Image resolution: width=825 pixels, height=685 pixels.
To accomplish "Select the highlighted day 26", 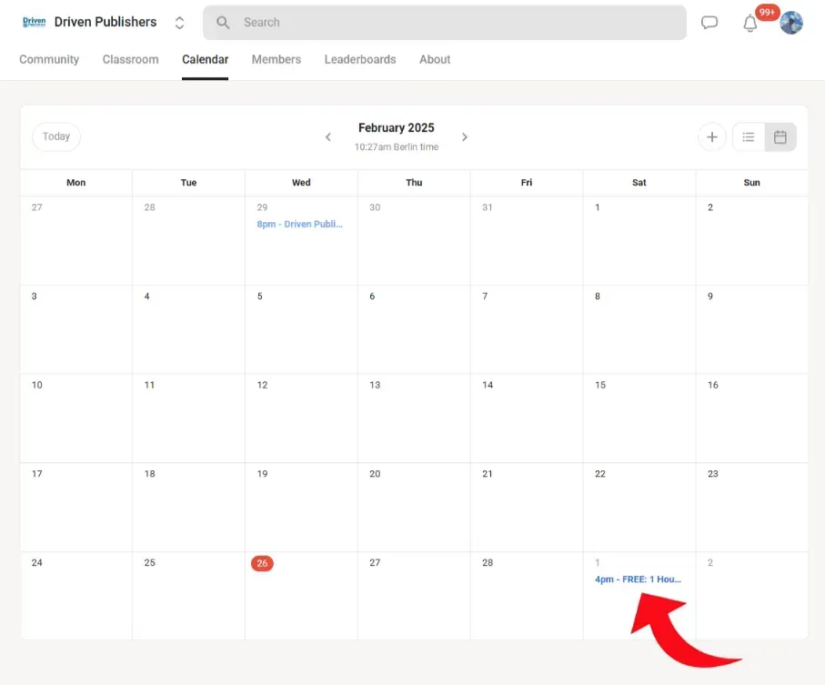I will click(262, 563).
